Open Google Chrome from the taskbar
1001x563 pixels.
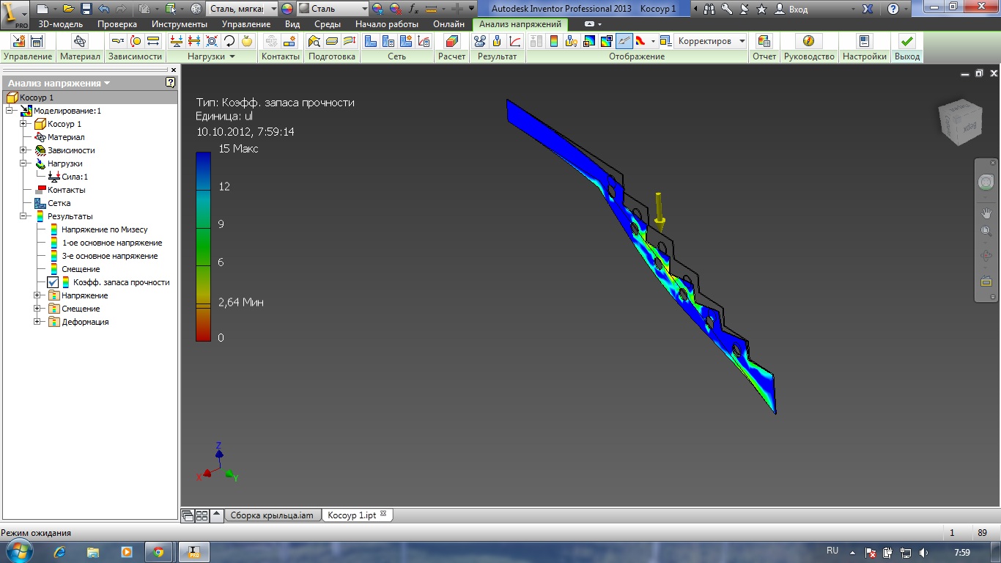(158, 552)
